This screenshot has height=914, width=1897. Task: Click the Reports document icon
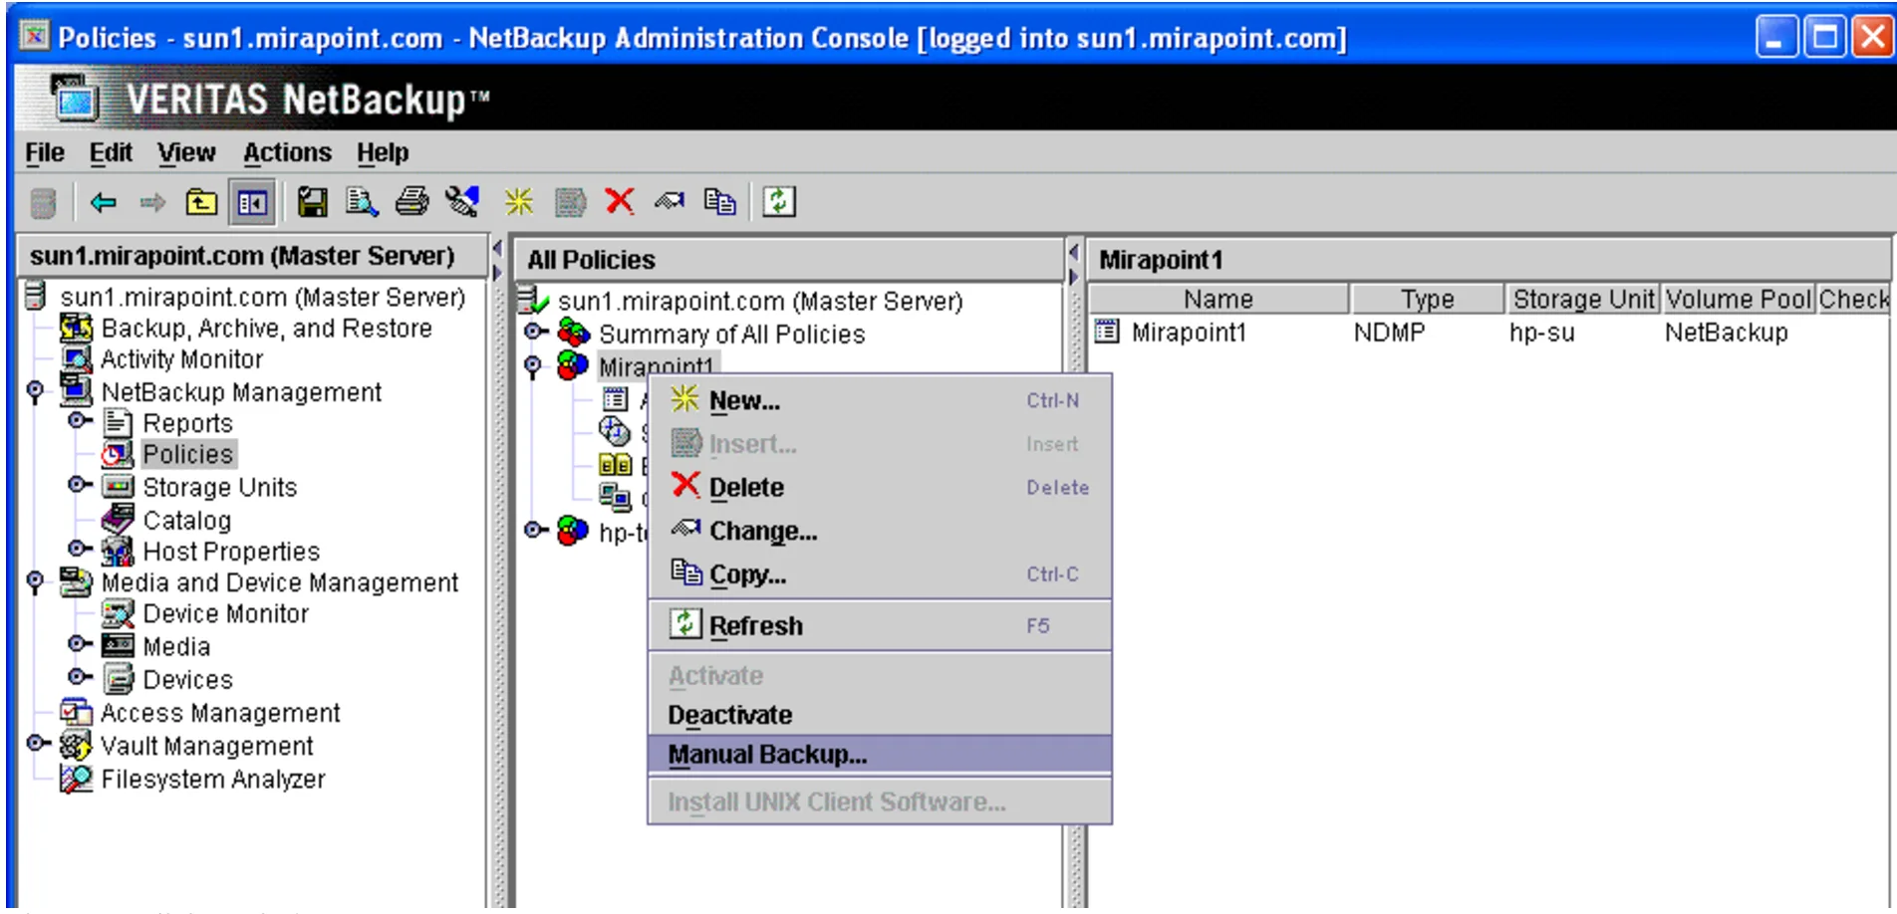tap(119, 423)
